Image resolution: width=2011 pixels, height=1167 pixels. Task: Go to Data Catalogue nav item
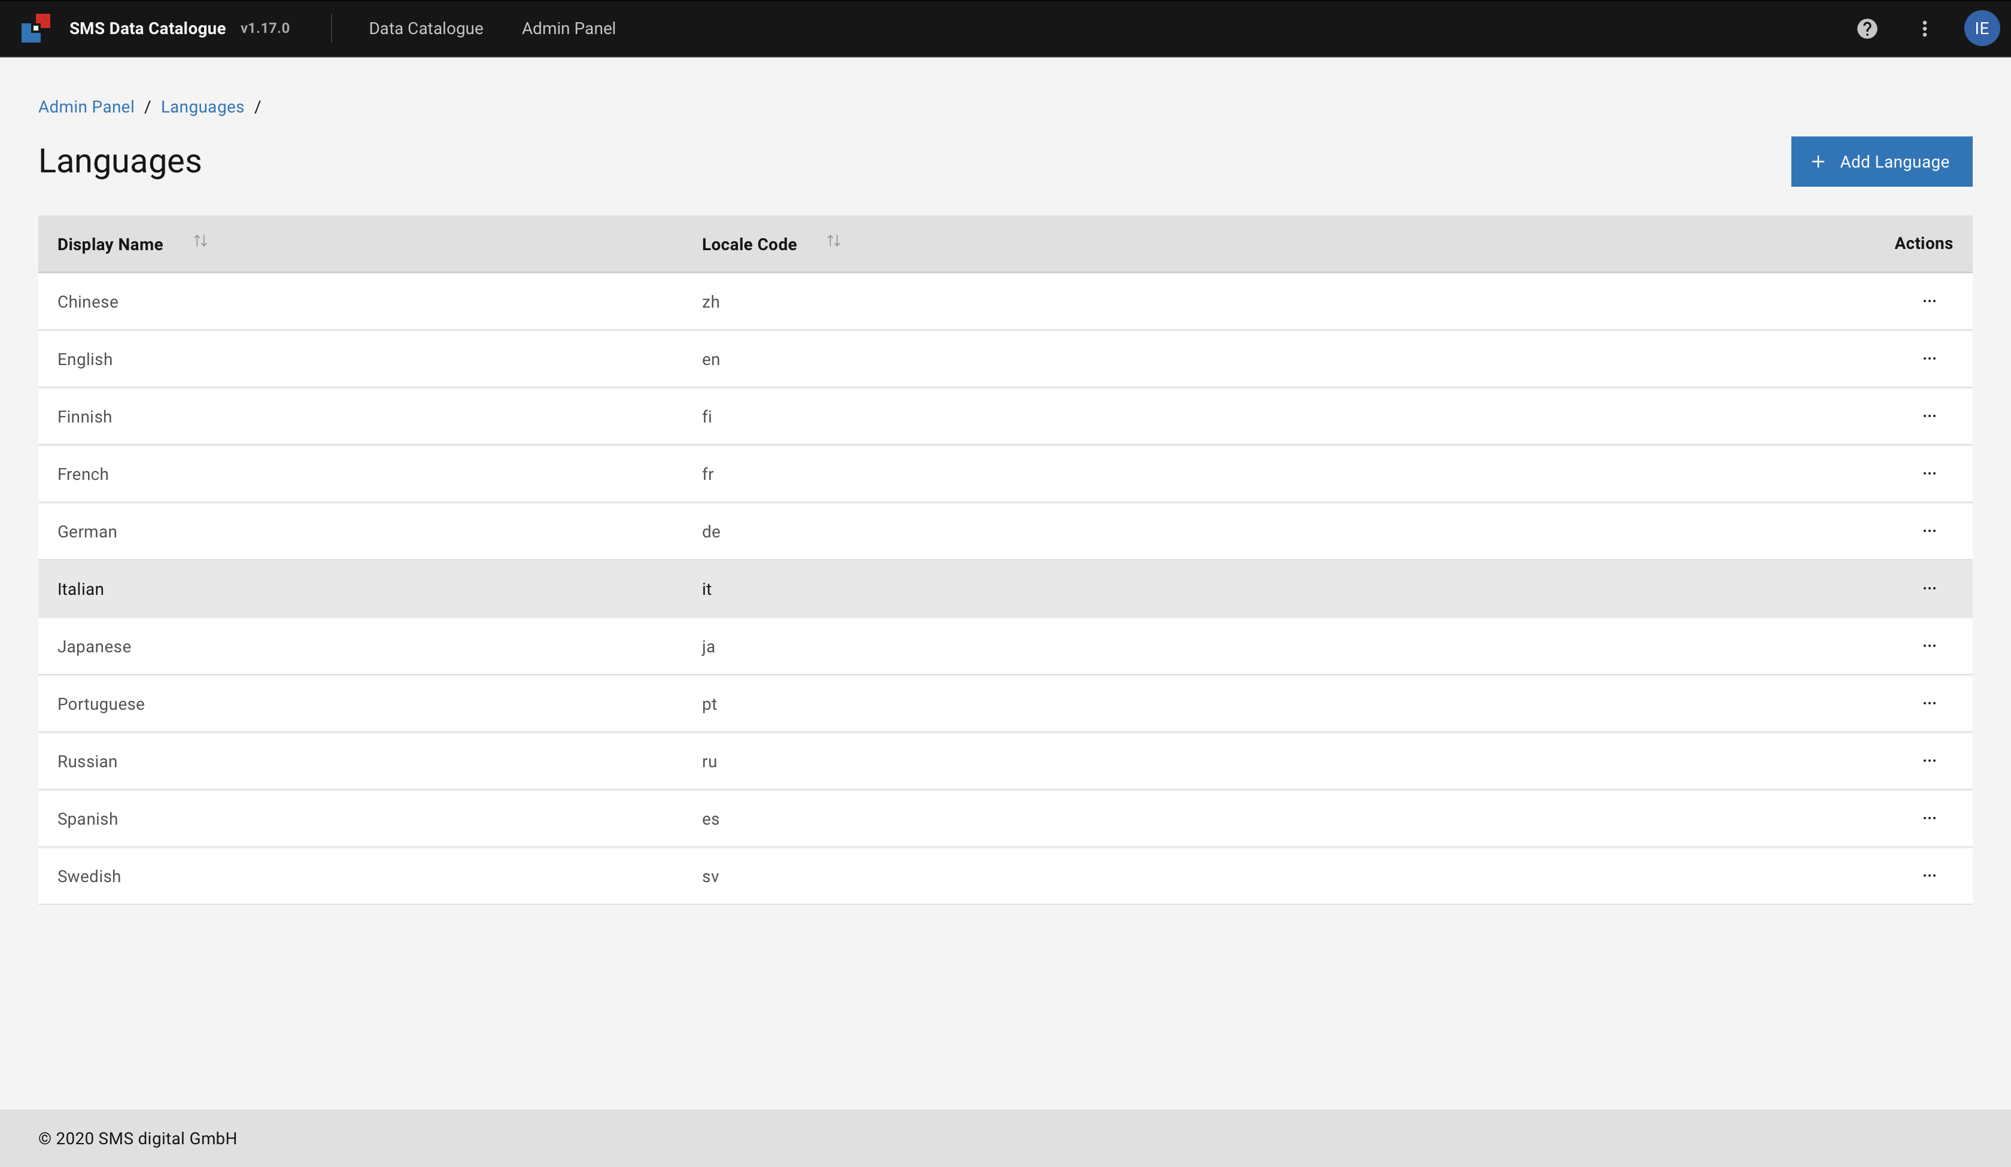426,29
